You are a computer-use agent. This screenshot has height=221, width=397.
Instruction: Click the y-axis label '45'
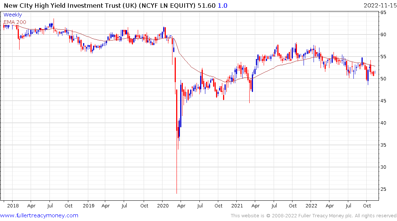coord(383,101)
